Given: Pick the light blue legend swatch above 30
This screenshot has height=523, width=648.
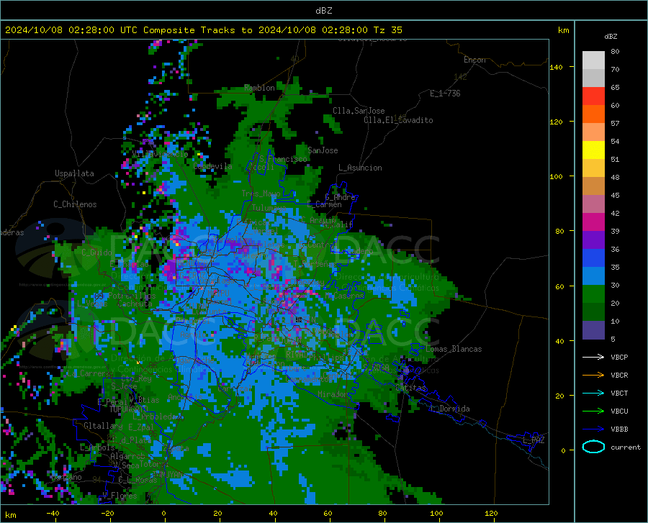Looking at the screenshot, I should [593, 276].
